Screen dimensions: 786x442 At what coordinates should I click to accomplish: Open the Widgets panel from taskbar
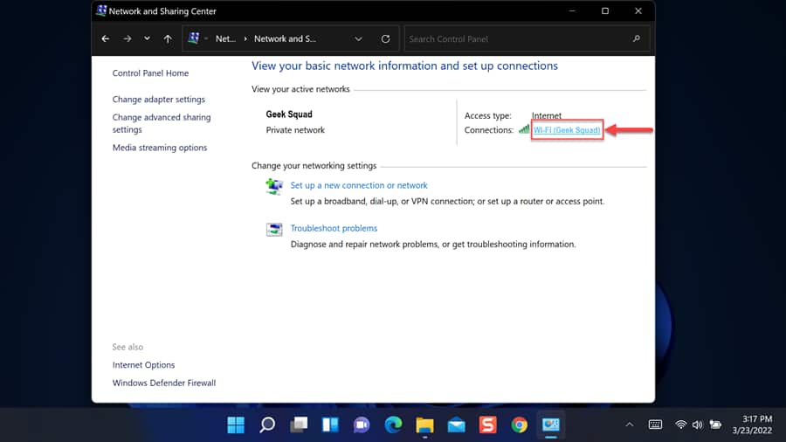pyautogui.click(x=330, y=425)
